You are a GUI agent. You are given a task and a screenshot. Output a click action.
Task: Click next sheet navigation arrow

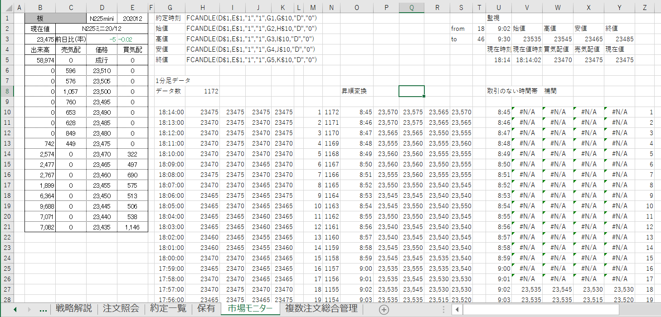click(x=29, y=309)
